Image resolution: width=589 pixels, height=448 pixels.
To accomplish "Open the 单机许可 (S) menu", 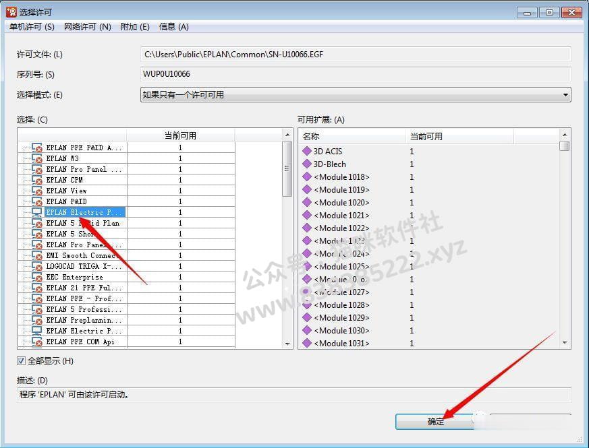I will (32, 27).
